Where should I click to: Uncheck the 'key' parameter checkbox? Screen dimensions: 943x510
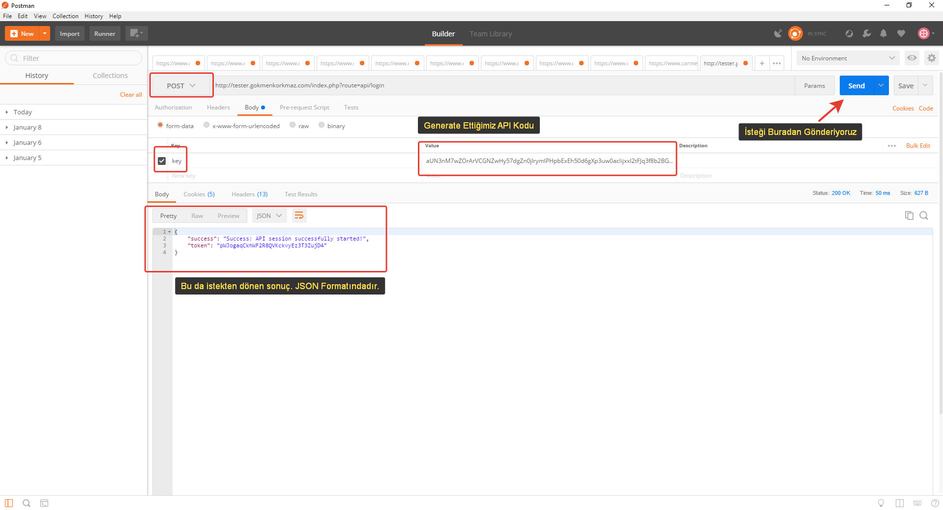tap(162, 161)
